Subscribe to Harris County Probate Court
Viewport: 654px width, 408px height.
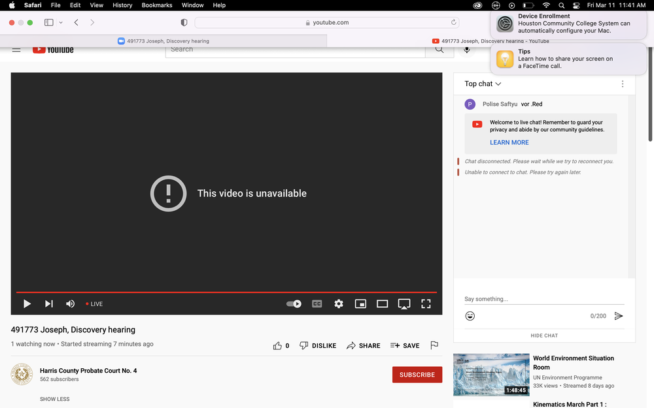pos(417,375)
